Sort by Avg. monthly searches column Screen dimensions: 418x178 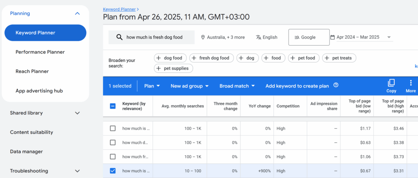(x=182, y=106)
